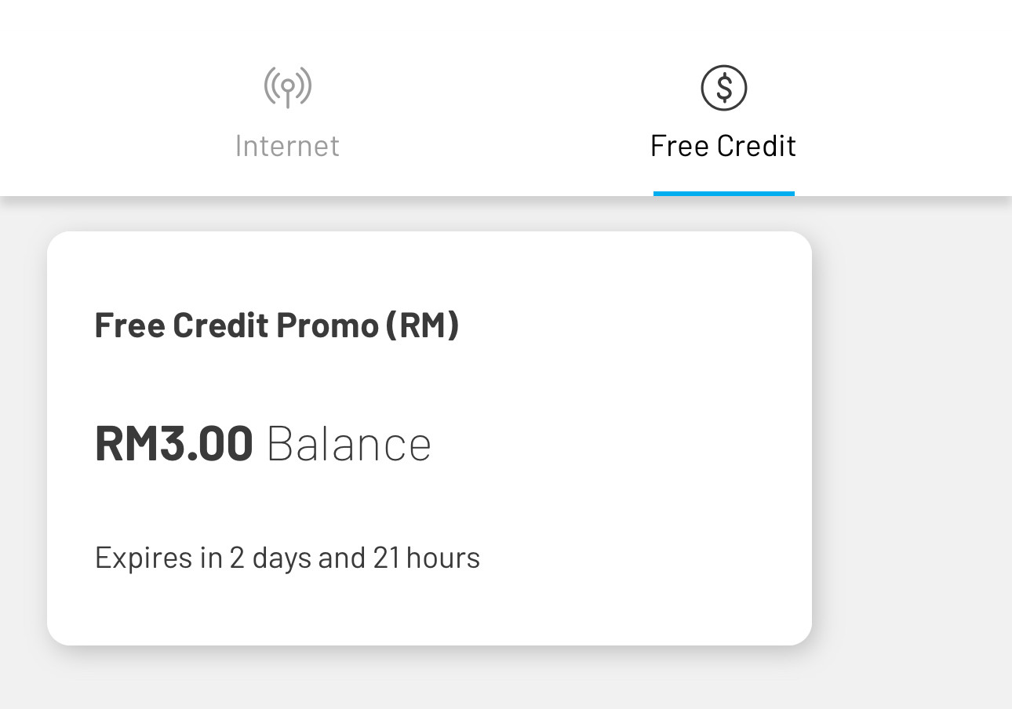Click the "(RM)" suffix in card heading
1012x709 pixels.
pyautogui.click(x=422, y=325)
